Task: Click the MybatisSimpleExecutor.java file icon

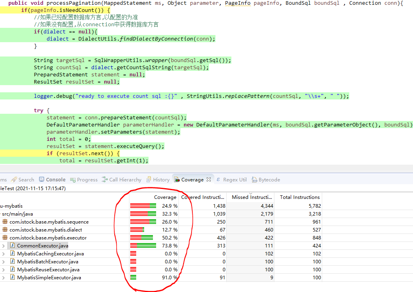Action: 12,278
